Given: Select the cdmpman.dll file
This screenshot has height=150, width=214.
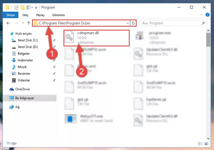Looking at the screenshot, I should point(97,38).
